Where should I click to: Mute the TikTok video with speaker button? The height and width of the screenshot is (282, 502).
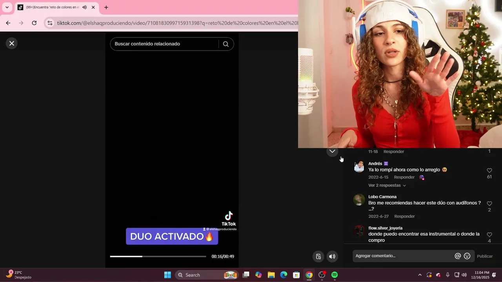[x=332, y=257]
